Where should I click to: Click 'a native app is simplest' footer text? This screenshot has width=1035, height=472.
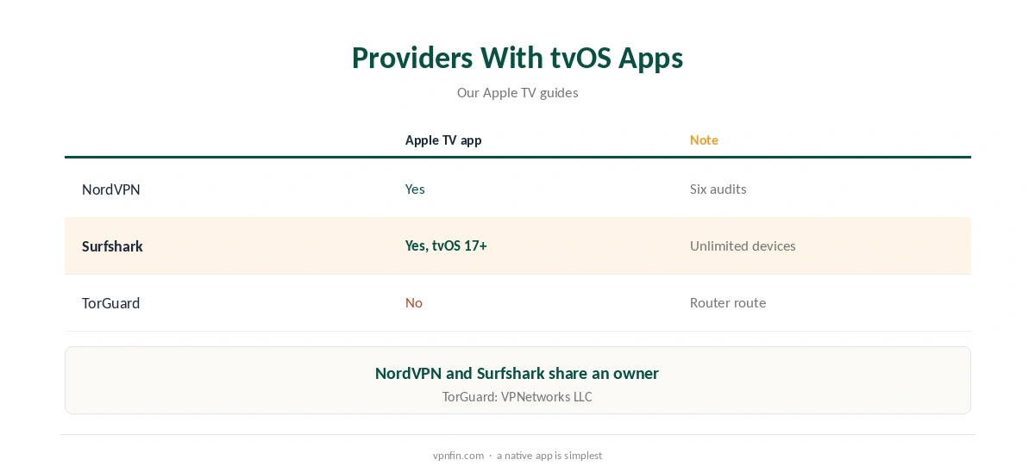pos(549,456)
